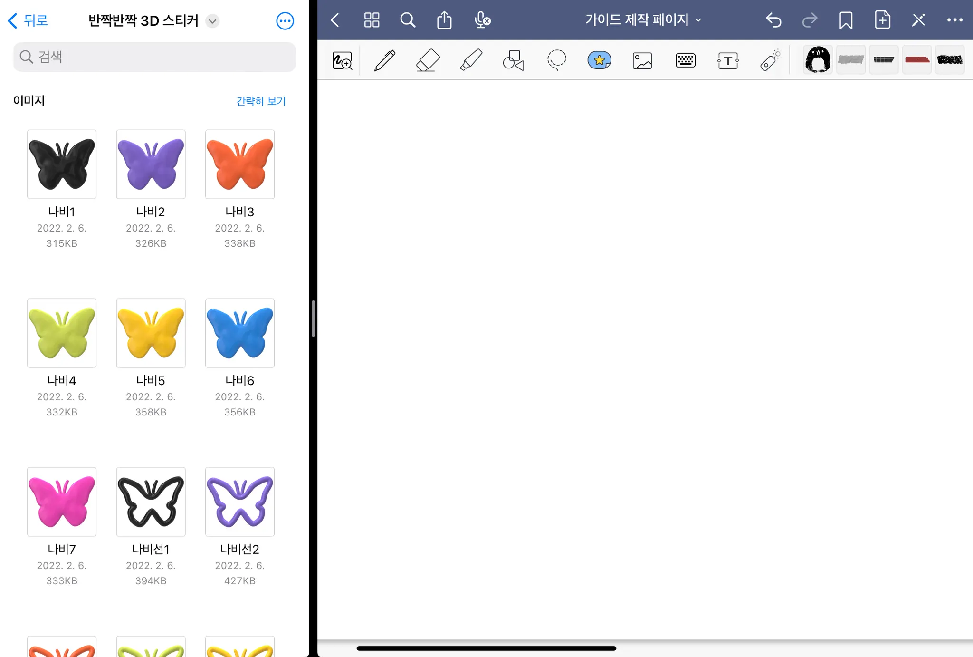This screenshot has width=973, height=657.
Task: Toggle the microphone recording icon
Action: click(x=482, y=20)
